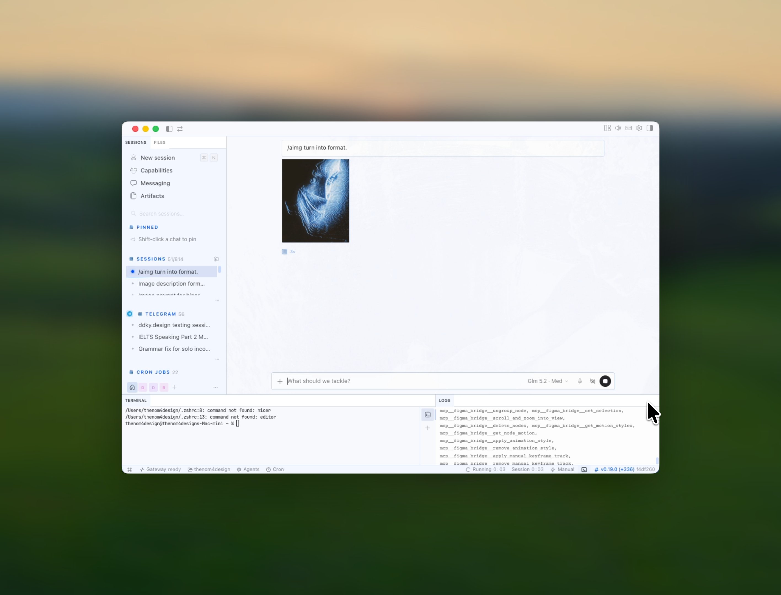Collapse the Sessions 51/814 section header

pyautogui.click(x=156, y=259)
